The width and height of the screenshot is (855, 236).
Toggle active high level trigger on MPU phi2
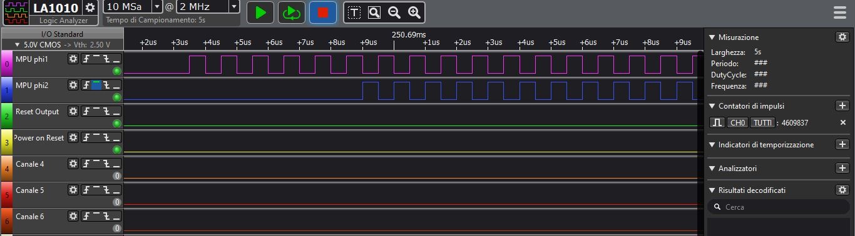coord(96,85)
